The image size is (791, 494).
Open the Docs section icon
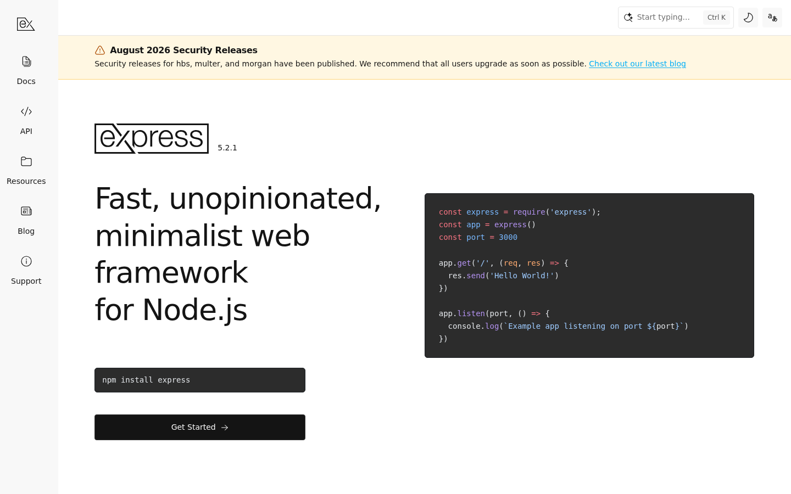pos(26,61)
